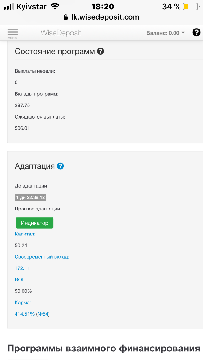This screenshot has width=203, height=360.
Task: Click the green Индикатор button
Action: [35, 223]
